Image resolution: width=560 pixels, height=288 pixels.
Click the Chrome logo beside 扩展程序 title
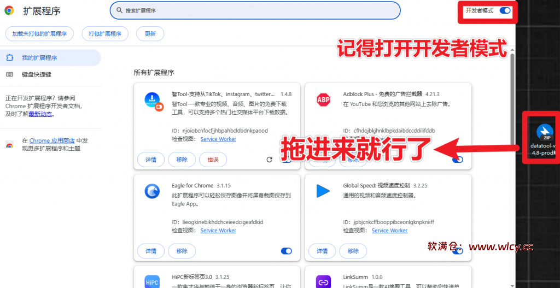9,11
